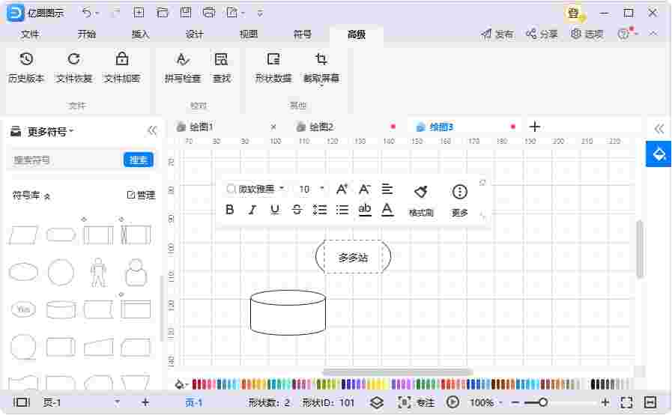Click the New document icon in title bar

(x=139, y=13)
